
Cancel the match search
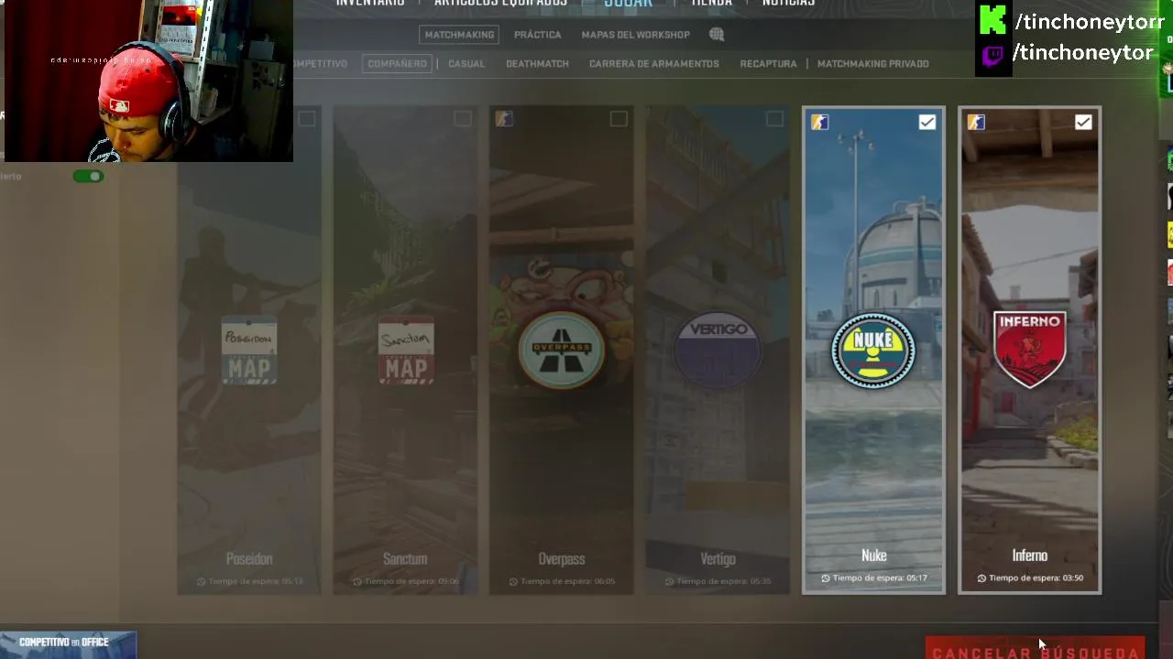(x=1035, y=648)
